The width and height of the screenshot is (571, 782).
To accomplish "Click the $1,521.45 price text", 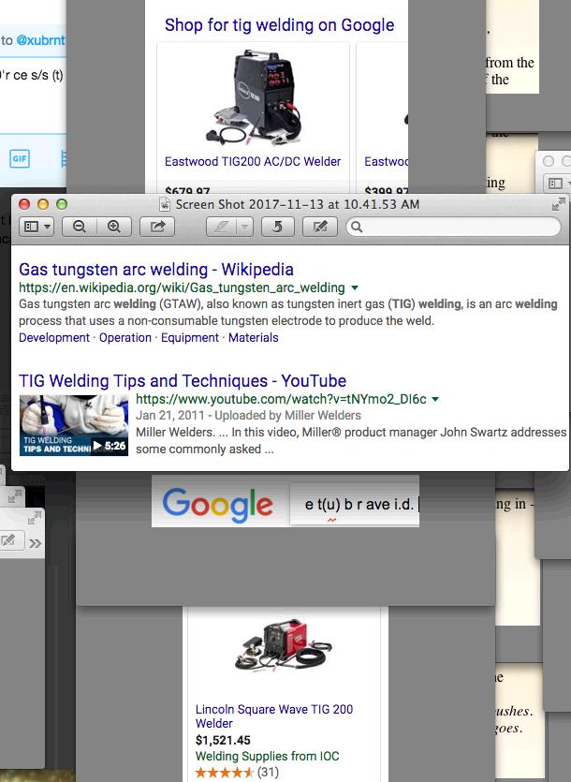I will [223, 740].
